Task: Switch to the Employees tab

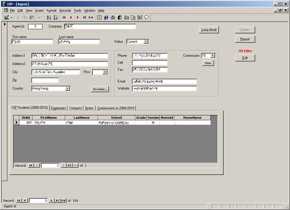Action: [58, 108]
